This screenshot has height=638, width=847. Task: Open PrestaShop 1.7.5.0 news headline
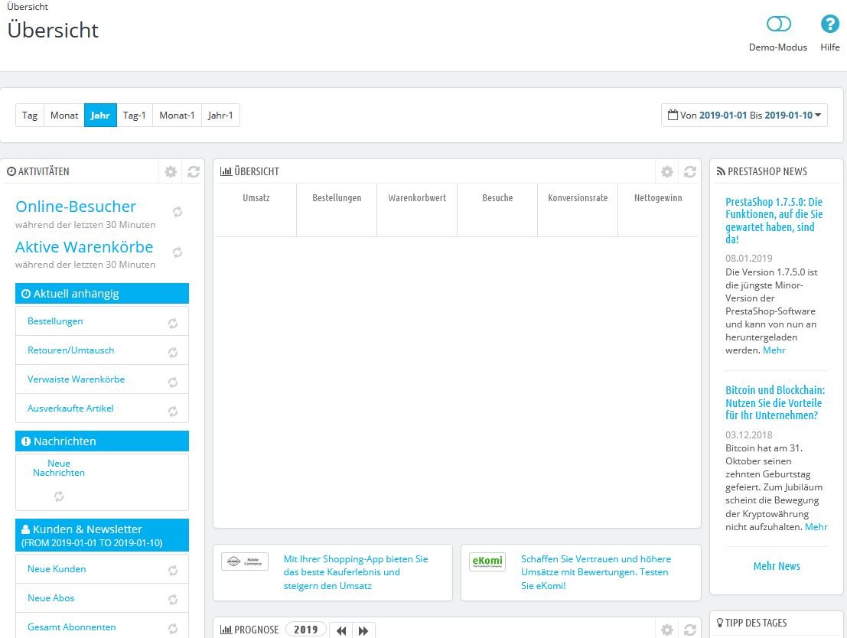coord(774,220)
